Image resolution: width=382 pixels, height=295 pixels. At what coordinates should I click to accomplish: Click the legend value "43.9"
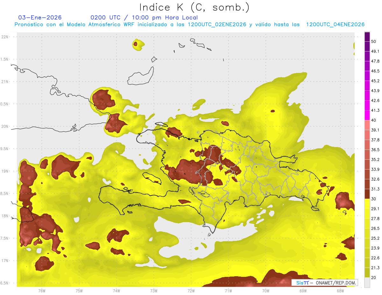375,91
